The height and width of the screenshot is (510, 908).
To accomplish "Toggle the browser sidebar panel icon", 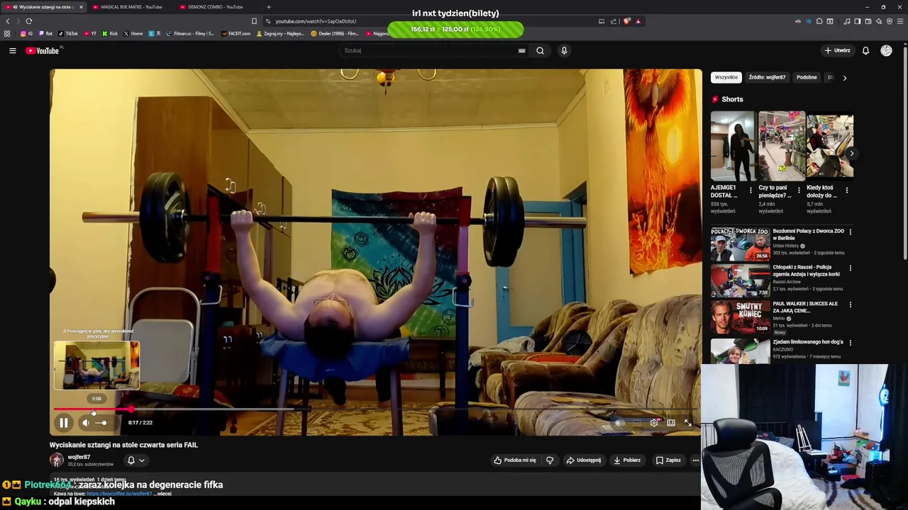I will click(x=857, y=21).
